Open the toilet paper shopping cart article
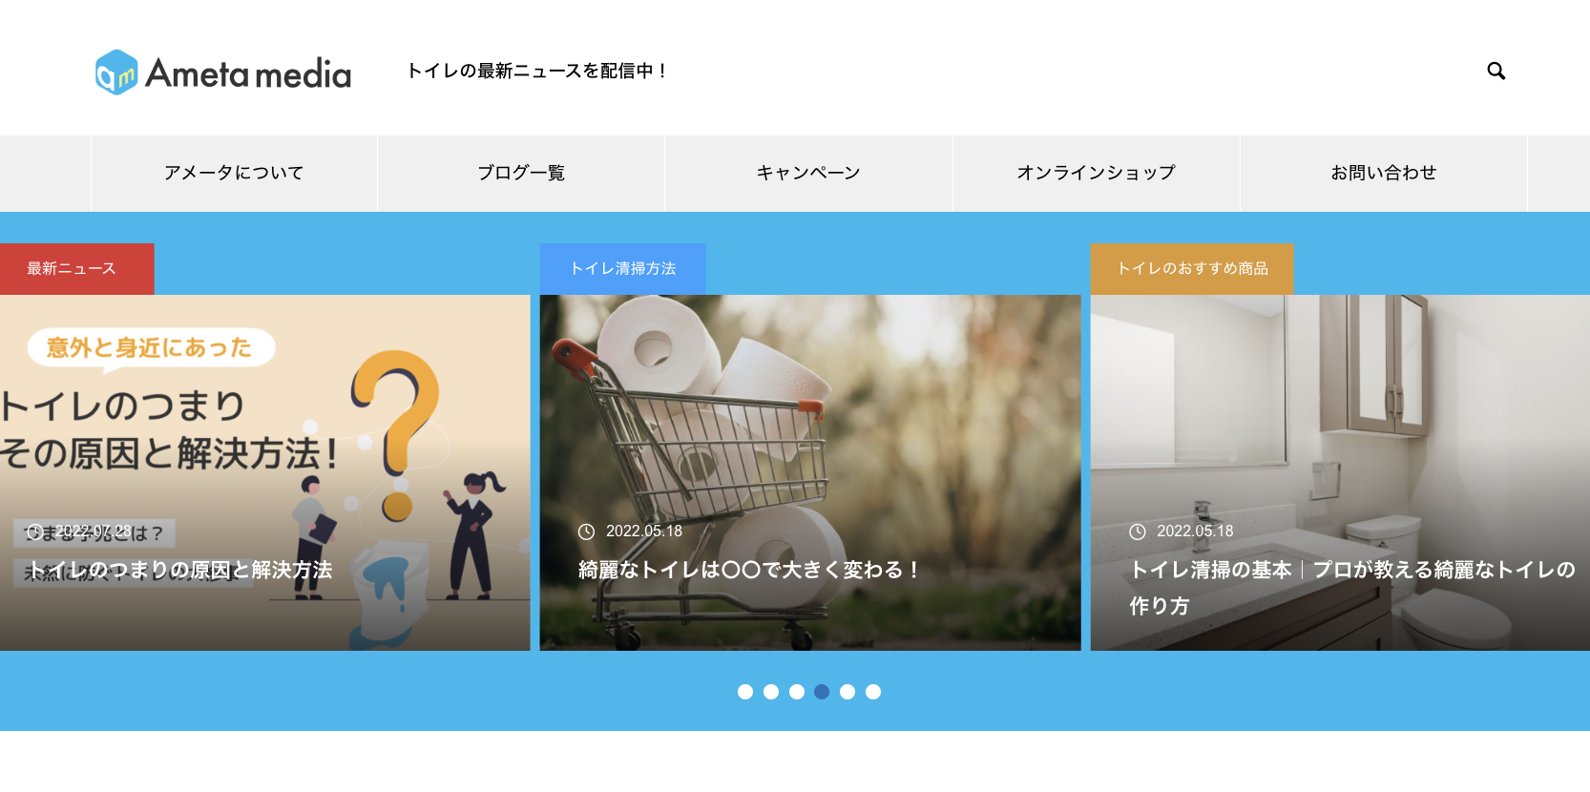 pos(810,472)
